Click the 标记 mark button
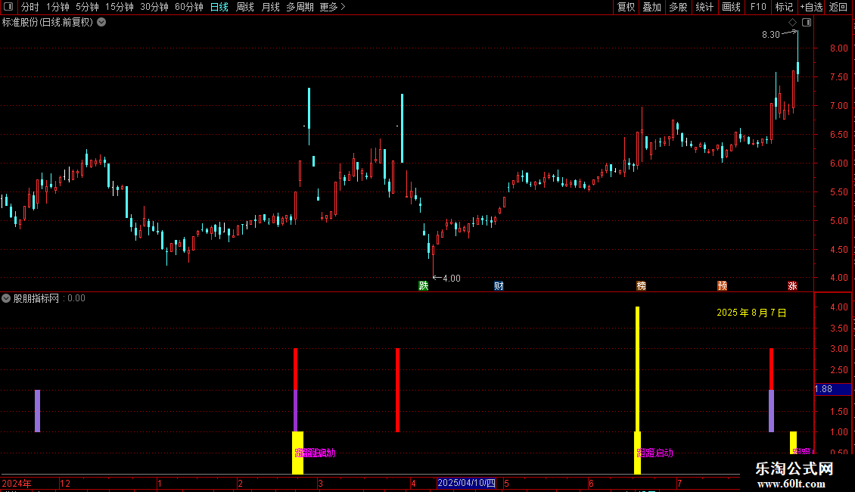Viewport: 855px width, 492px height. coord(784,7)
